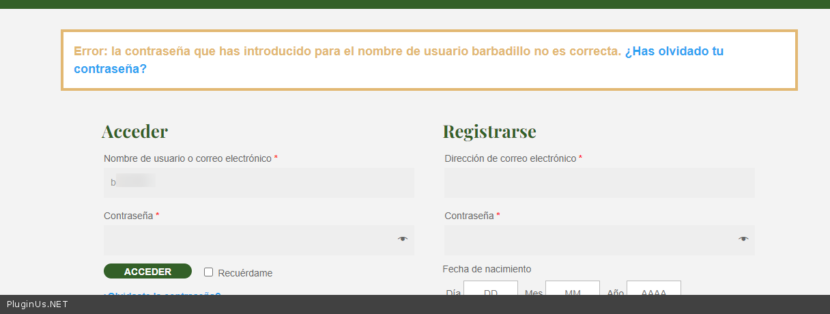This screenshot has height=314, width=830.
Task: Open the ¿Has olvidado tu contraseña? link
Action: click(x=674, y=51)
